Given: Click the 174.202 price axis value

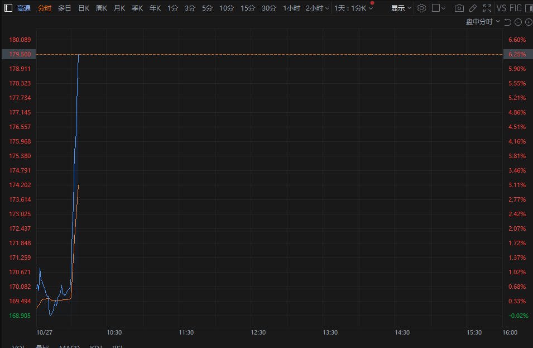Looking at the screenshot, I should (20, 185).
